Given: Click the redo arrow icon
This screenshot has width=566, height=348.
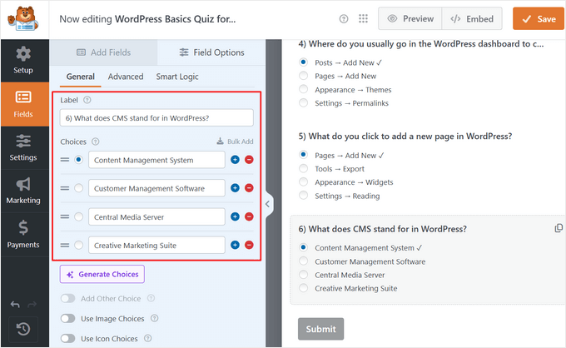Looking at the screenshot, I should point(32,305).
